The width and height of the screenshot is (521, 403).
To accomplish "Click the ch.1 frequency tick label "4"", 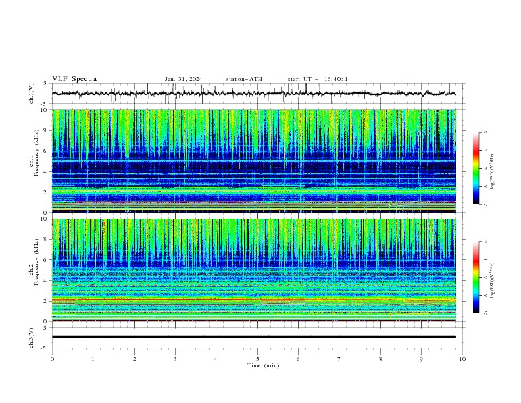I will coord(46,172).
